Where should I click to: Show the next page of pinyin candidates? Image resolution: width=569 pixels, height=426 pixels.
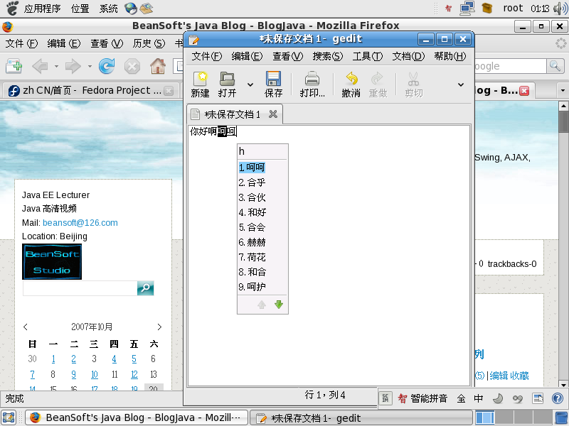[x=279, y=305]
